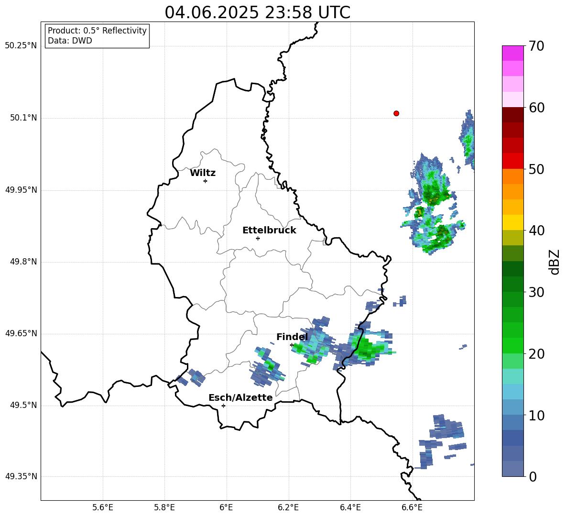This screenshot has height=517, width=566.
Task: Click the colorbar tick label '30'
Action: point(536,292)
